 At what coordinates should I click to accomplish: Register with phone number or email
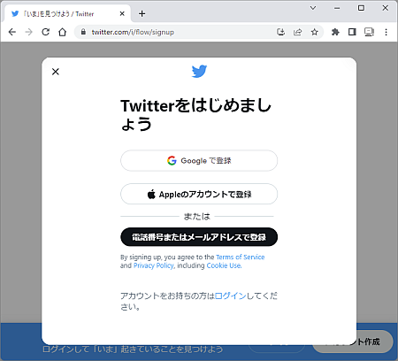click(x=199, y=237)
